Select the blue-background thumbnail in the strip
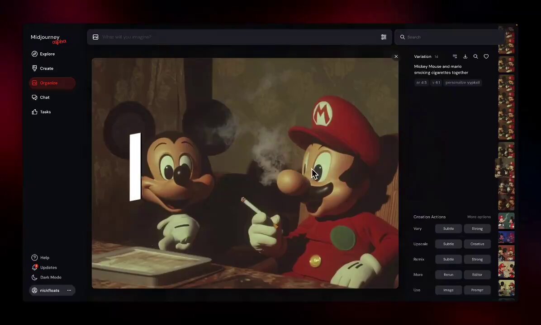This screenshot has height=325, width=541. point(506,237)
